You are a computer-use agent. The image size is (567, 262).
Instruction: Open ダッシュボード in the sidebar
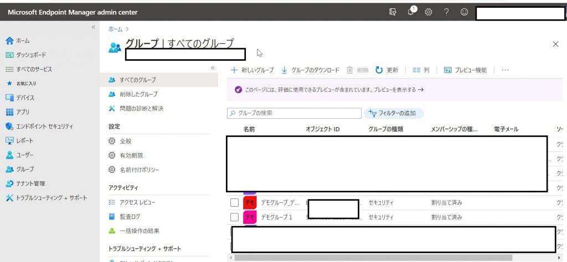click(x=26, y=55)
